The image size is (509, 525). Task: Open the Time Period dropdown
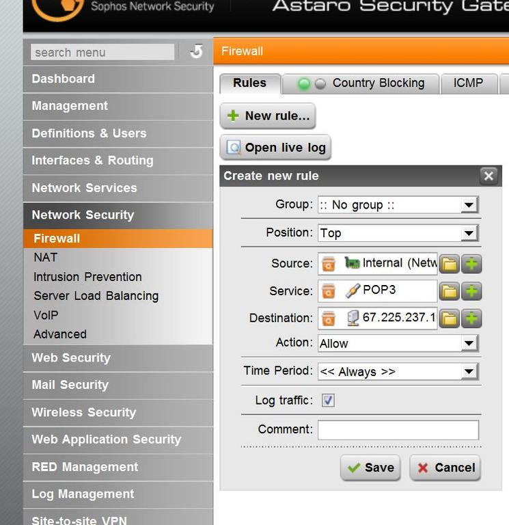[x=398, y=371]
